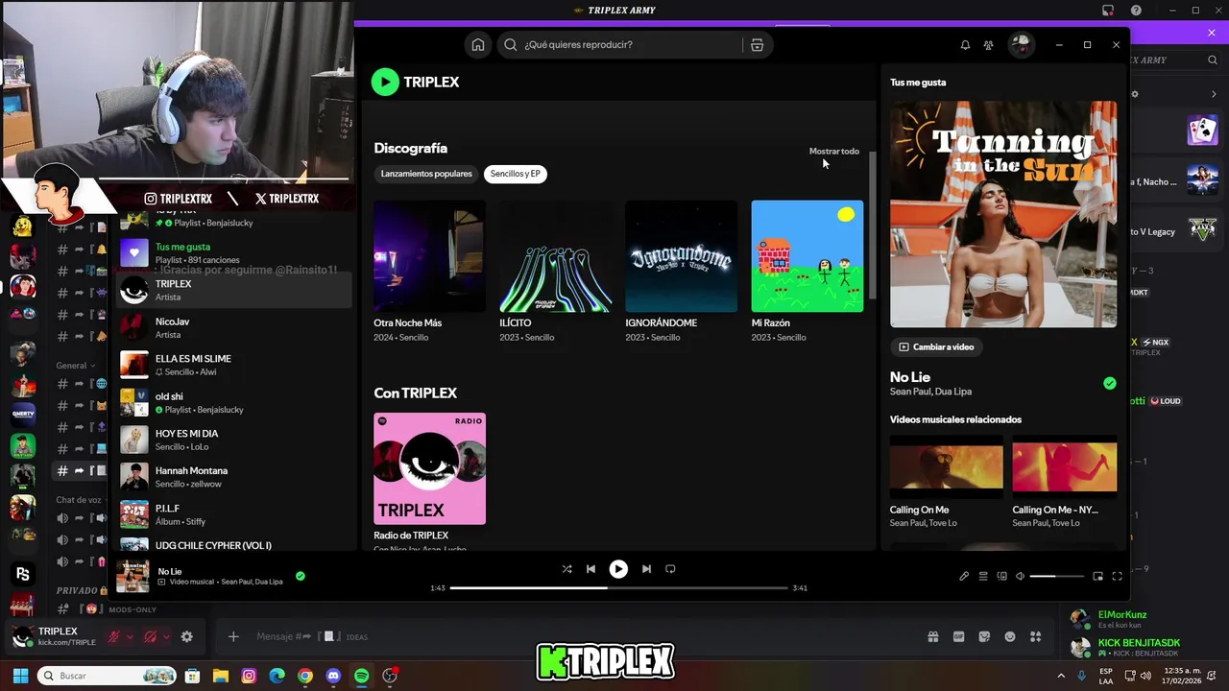Focus the Discord Mensaje input box
This screenshot has height=691, width=1229.
pos(576,636)
